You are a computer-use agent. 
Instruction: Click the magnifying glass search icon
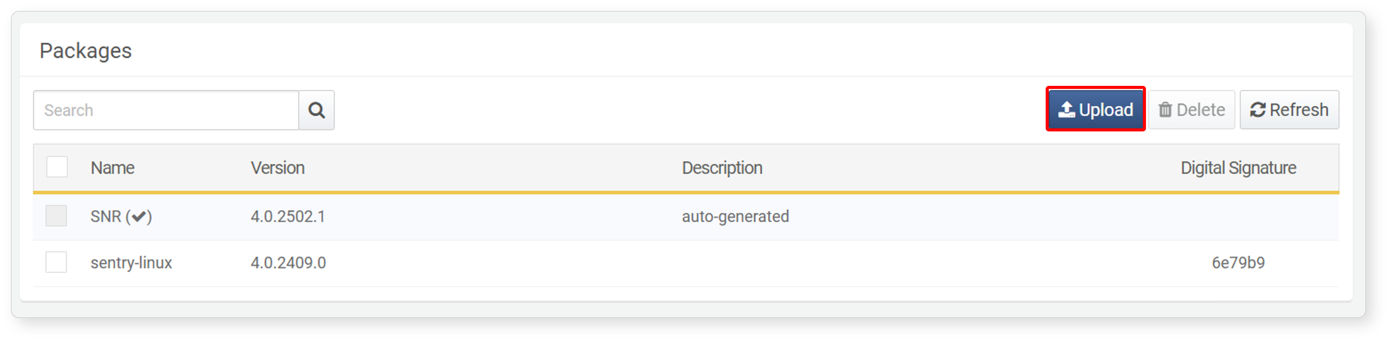coord(317,110)
